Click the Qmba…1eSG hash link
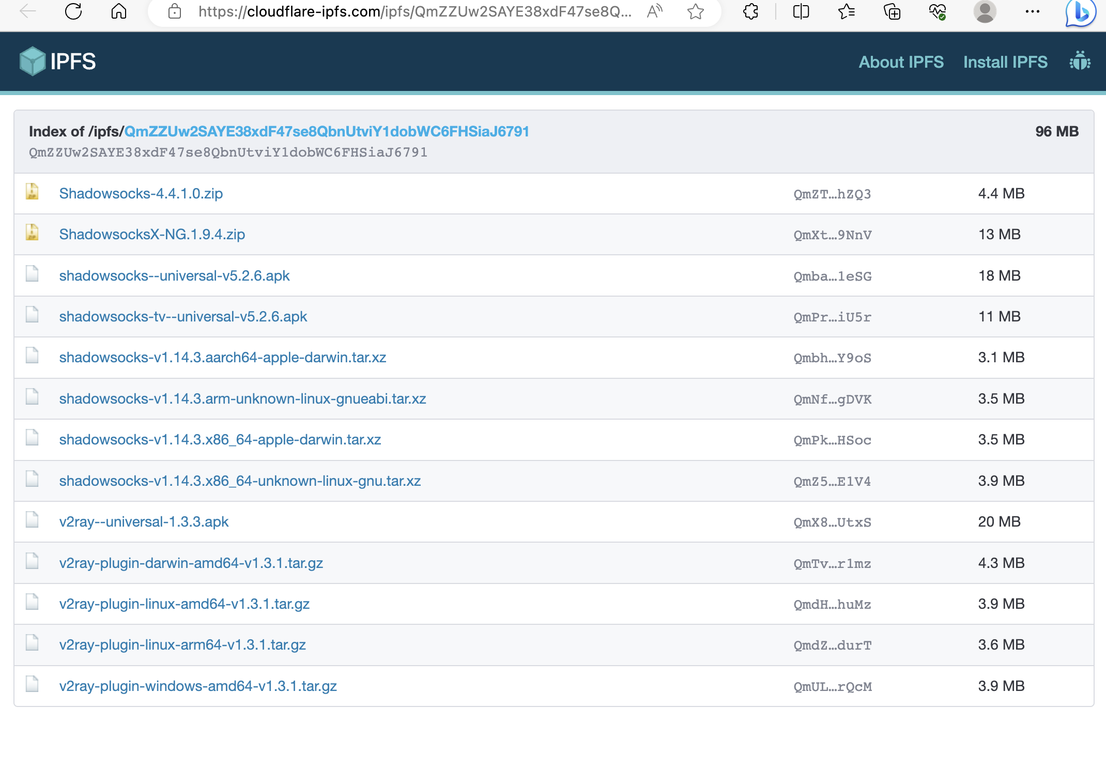Viewport: 1106px width, 769px height. 832,276
